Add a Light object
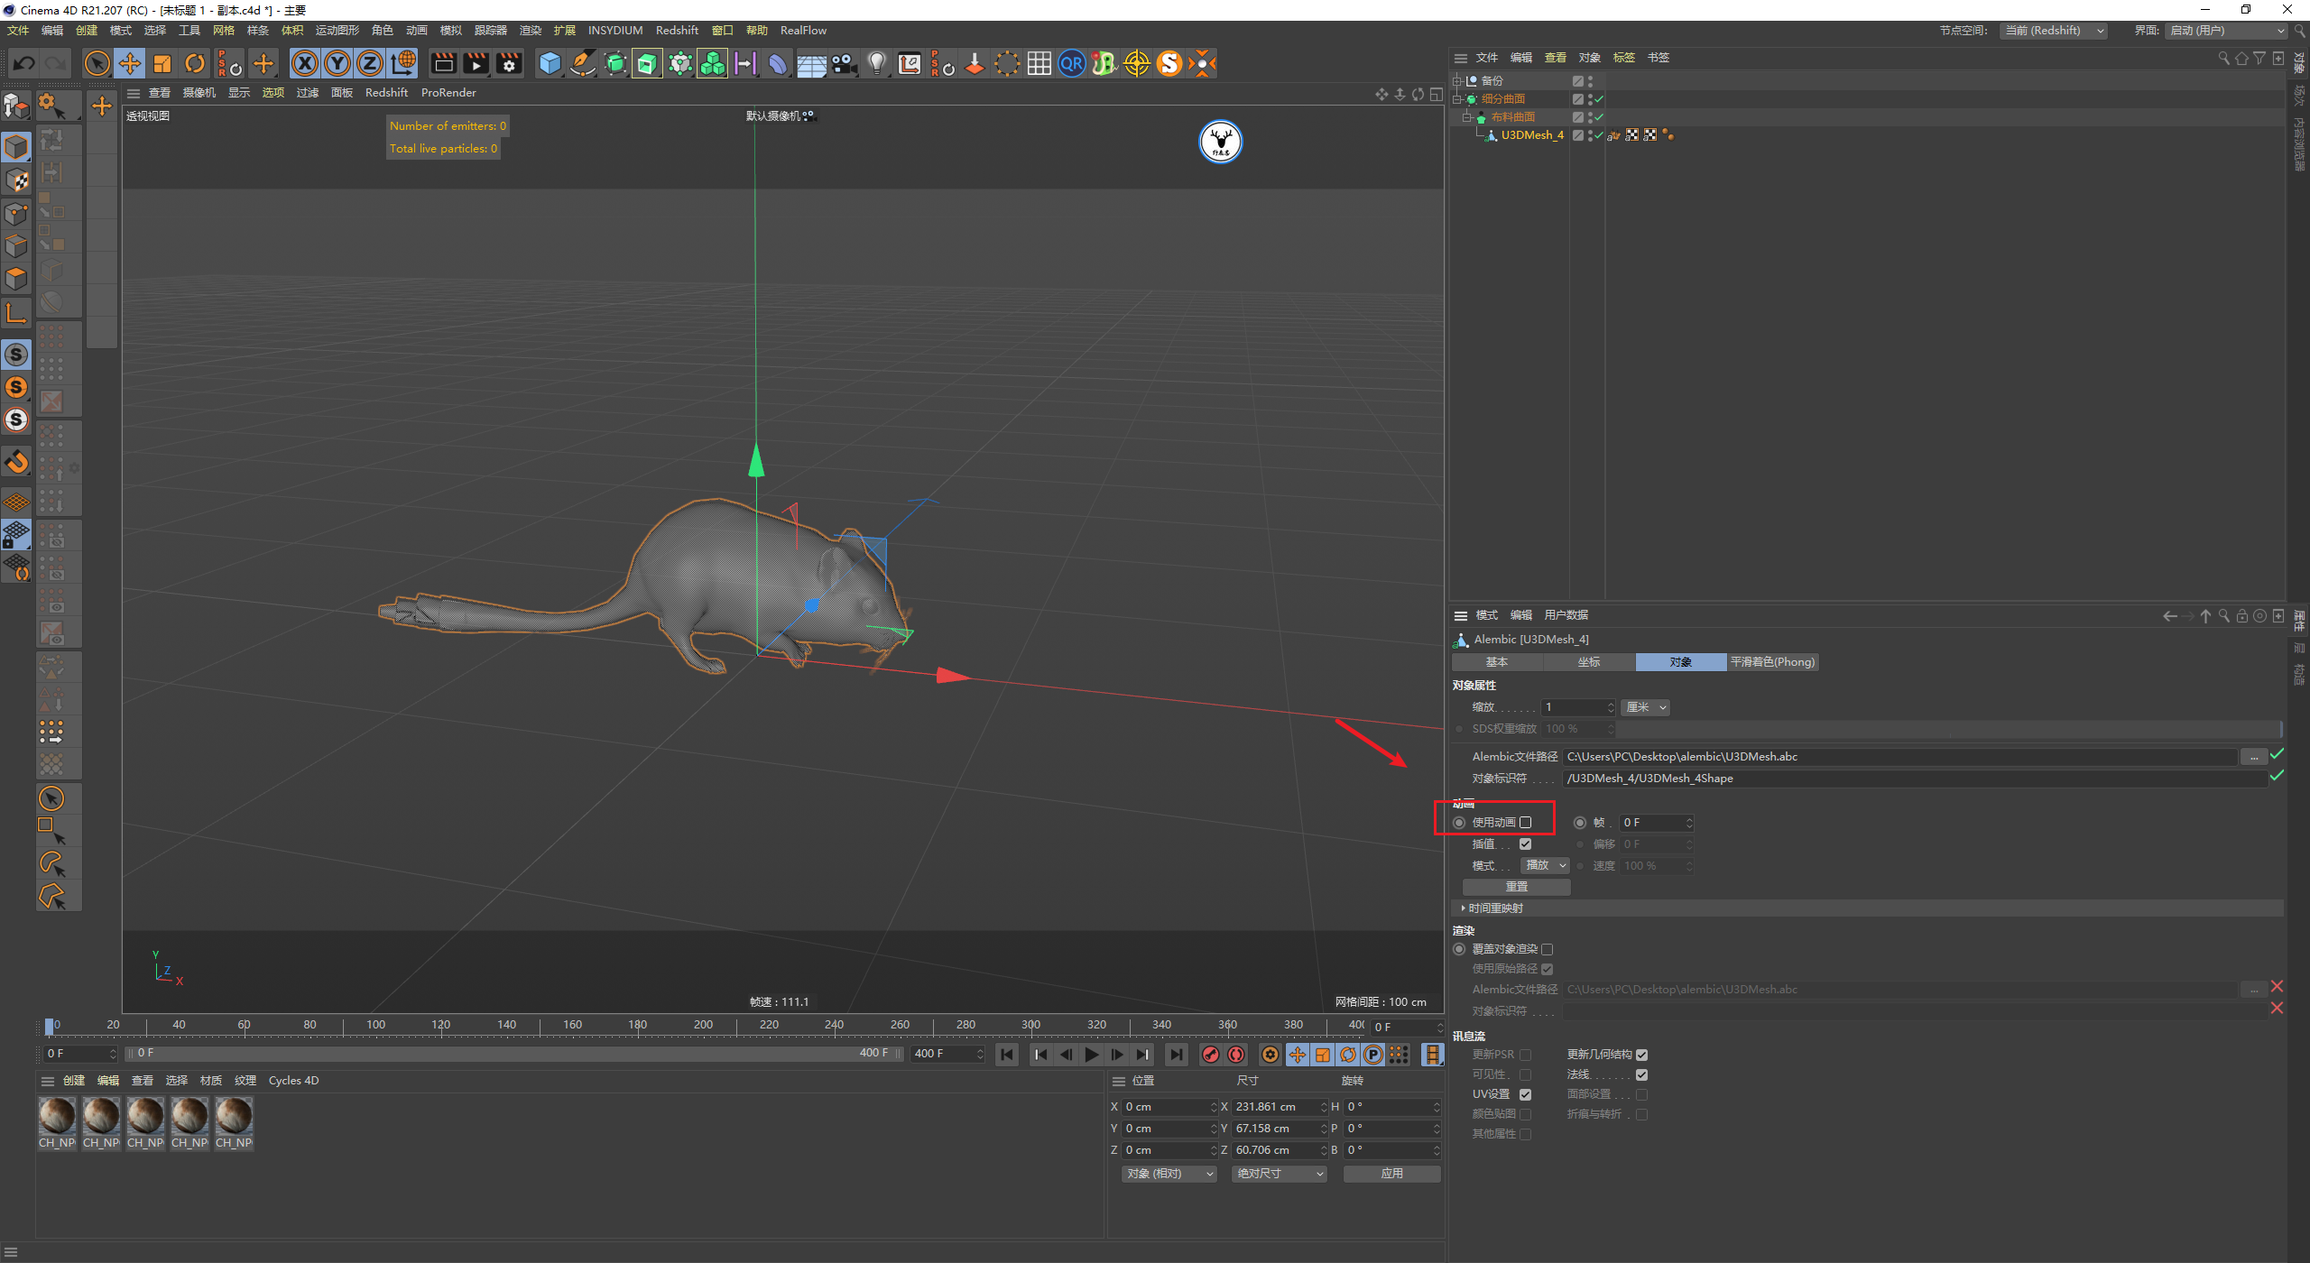The height and width of the screenshot is (1263, 2310). point(876,63)
